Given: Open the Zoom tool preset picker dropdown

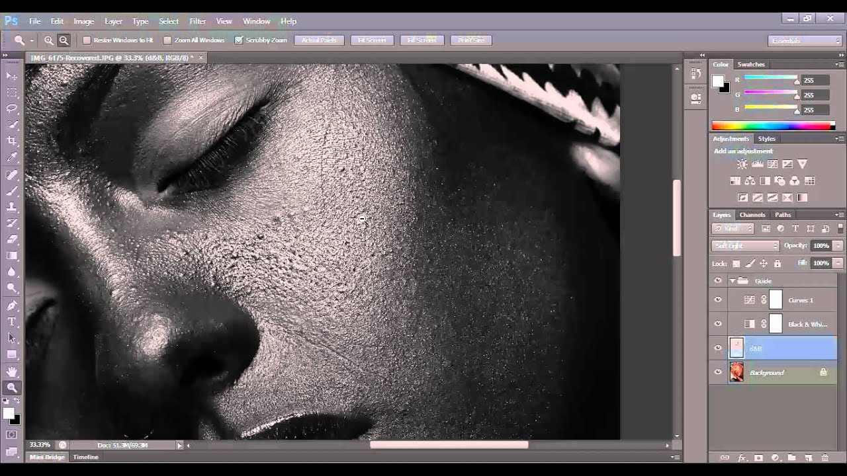Looking at the screenshot, I should click(31, 40).
